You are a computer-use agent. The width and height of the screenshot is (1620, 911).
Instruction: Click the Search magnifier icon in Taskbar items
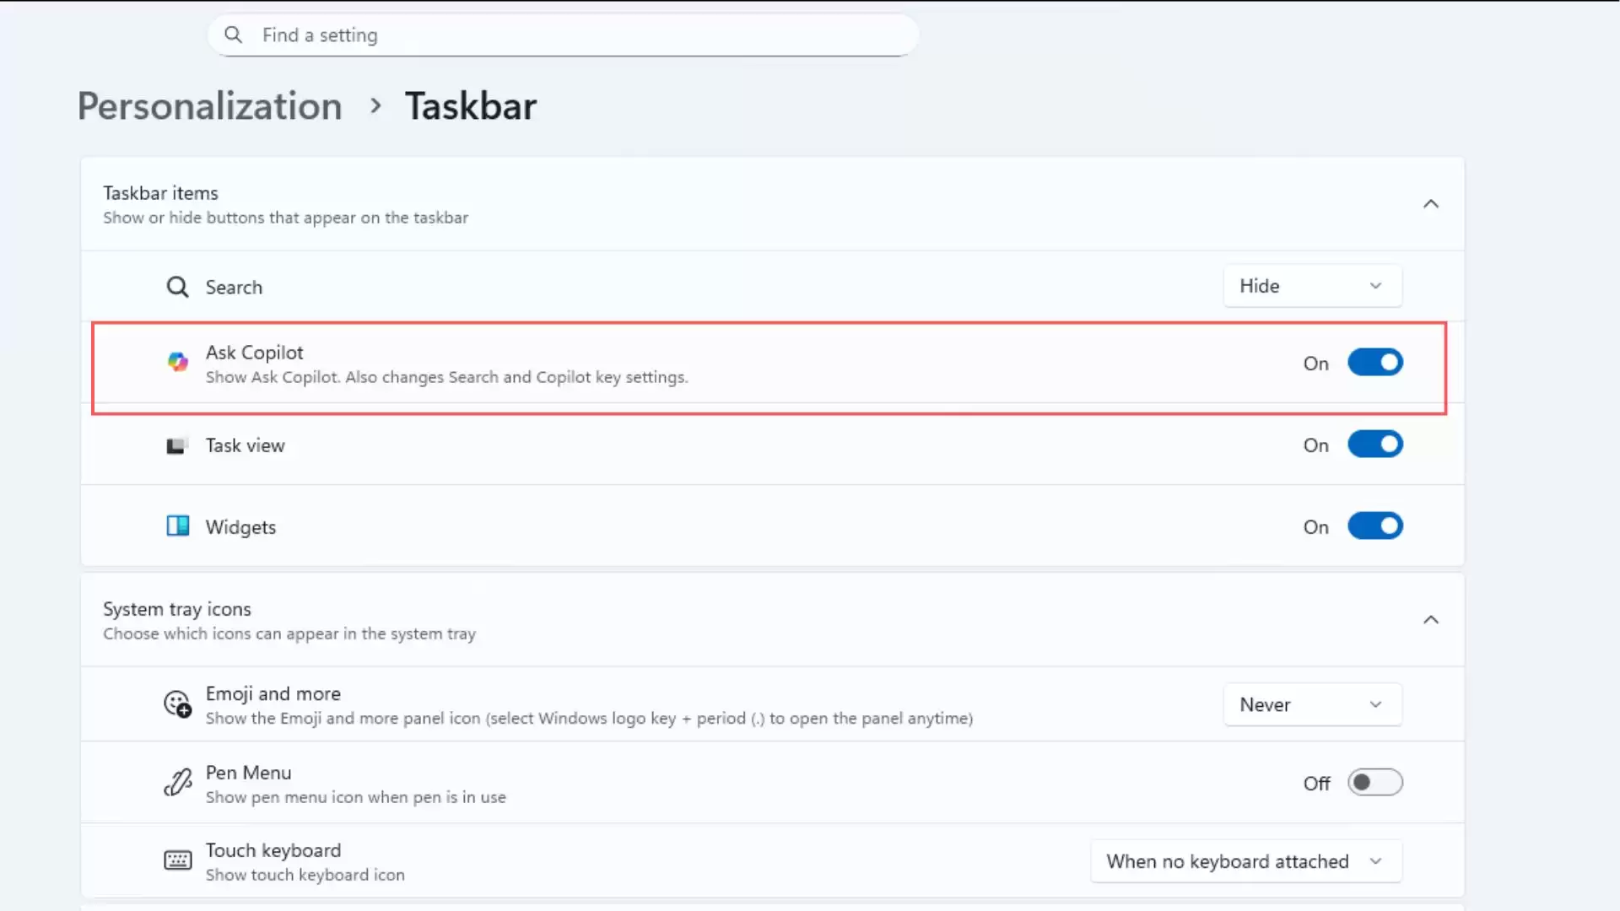(177, 287)
